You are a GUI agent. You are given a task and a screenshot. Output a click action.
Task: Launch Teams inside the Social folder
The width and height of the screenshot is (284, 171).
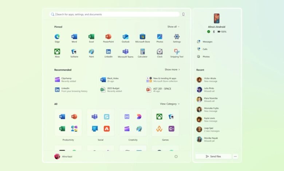tap(94, 116)
